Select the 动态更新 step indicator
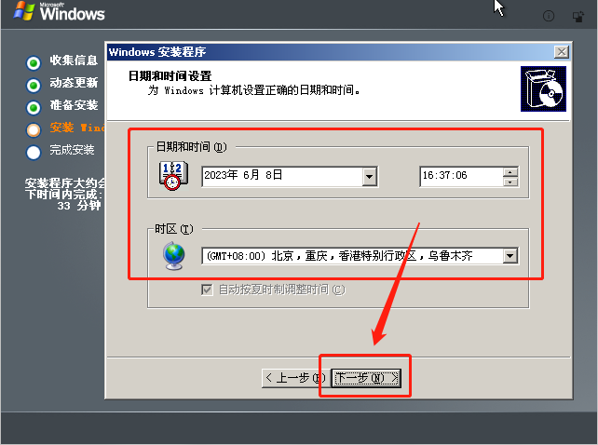This screenshot has height=445, width=598. point(34,86)
